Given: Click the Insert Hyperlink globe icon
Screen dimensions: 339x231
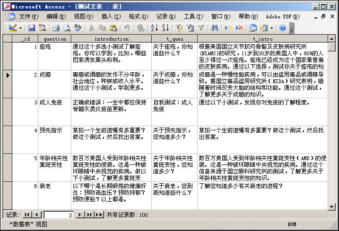Looking at the screenshot, I should click(141, 28).
